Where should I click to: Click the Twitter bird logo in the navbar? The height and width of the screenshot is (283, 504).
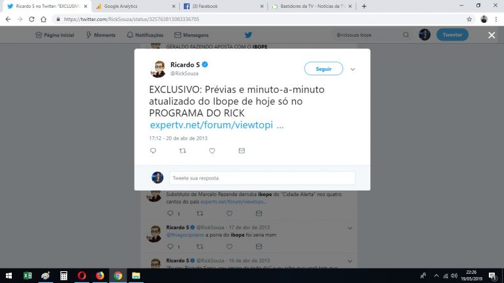tap(248, 35)
